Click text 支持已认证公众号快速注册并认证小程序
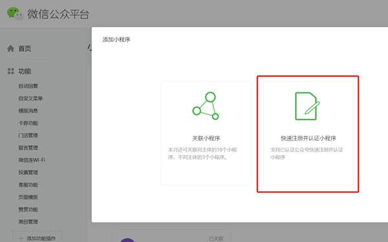This screenshot has width=388, height=242. 307,154
